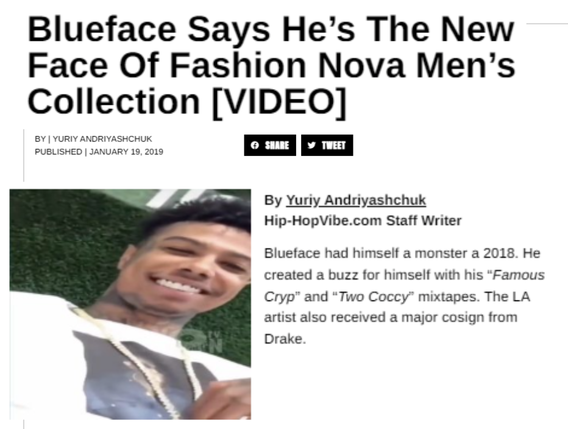
Task: Click Fashion Nova in the headline
Action: click(287, 66)
